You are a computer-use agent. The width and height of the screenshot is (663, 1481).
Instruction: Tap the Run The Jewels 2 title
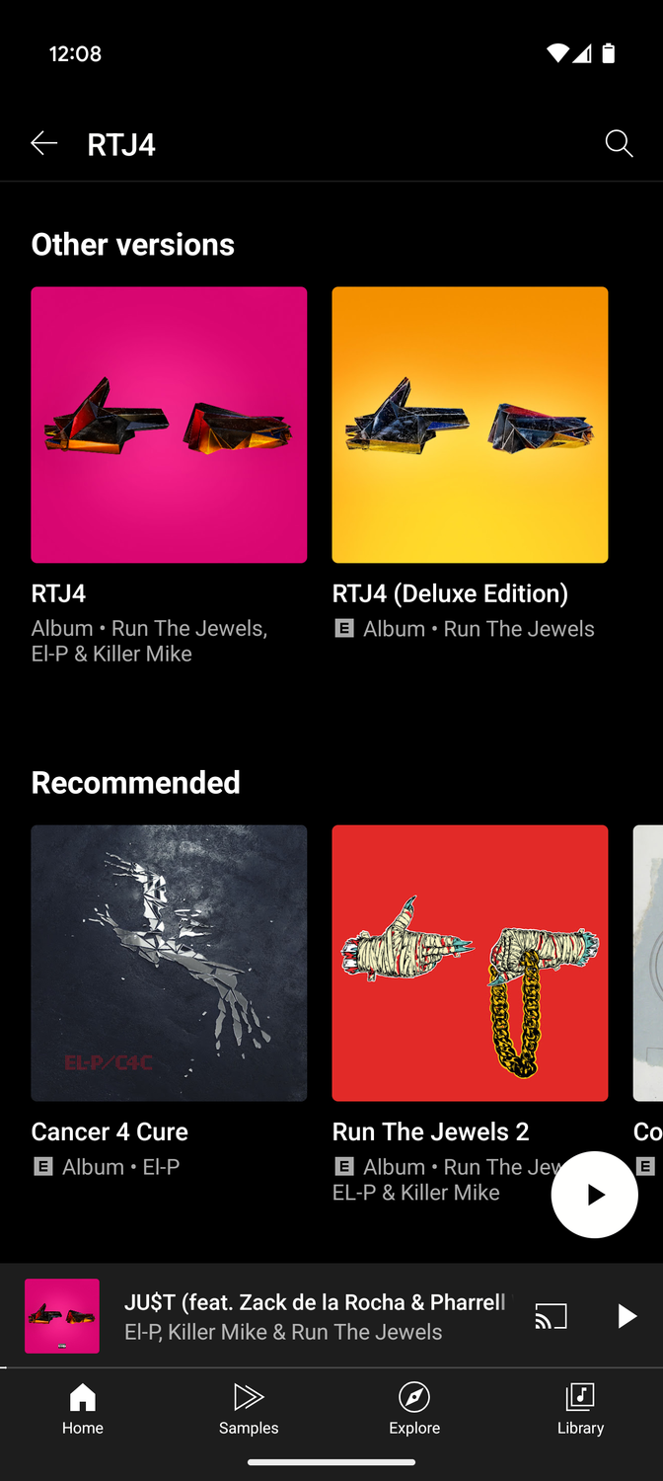[431, 1131]
